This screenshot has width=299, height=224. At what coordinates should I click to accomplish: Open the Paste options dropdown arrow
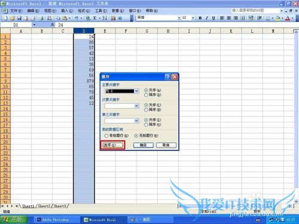tap(69, 18)
